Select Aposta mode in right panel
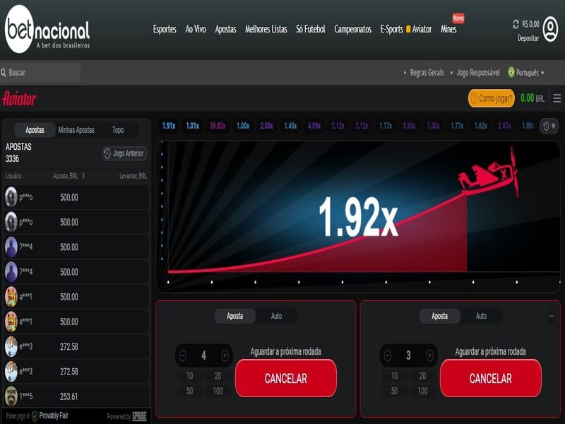Image resolution: width=565 pixels, height=424 pixels. (439, 316)
